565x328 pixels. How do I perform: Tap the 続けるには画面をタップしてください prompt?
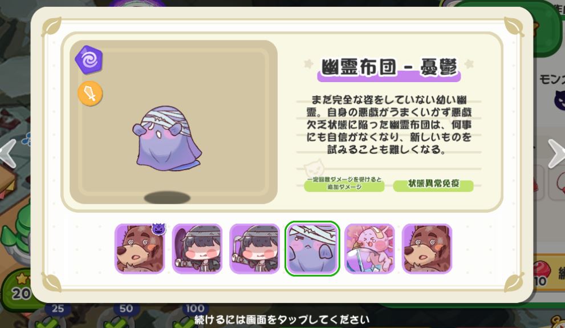[282, 319]
